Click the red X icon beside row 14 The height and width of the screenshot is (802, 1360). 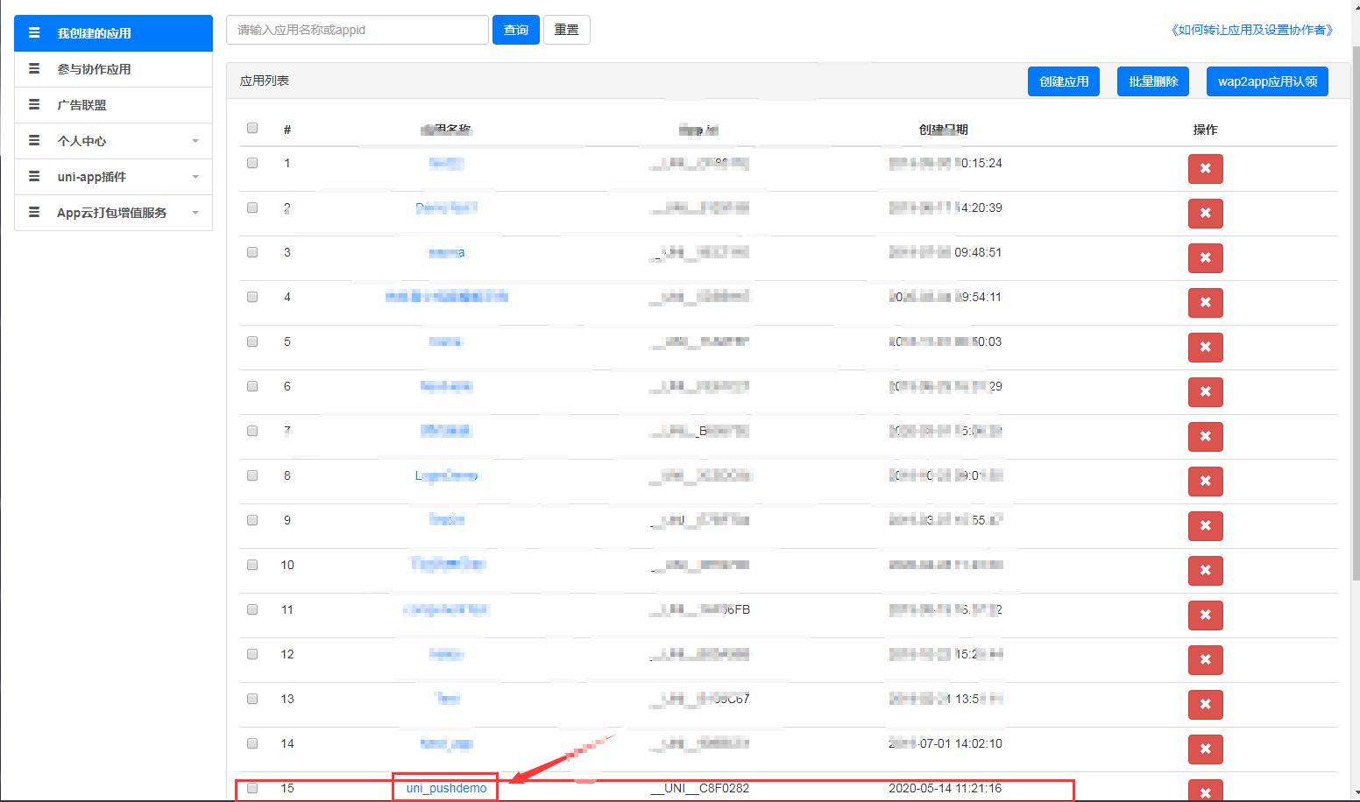tap(1206, 749)
